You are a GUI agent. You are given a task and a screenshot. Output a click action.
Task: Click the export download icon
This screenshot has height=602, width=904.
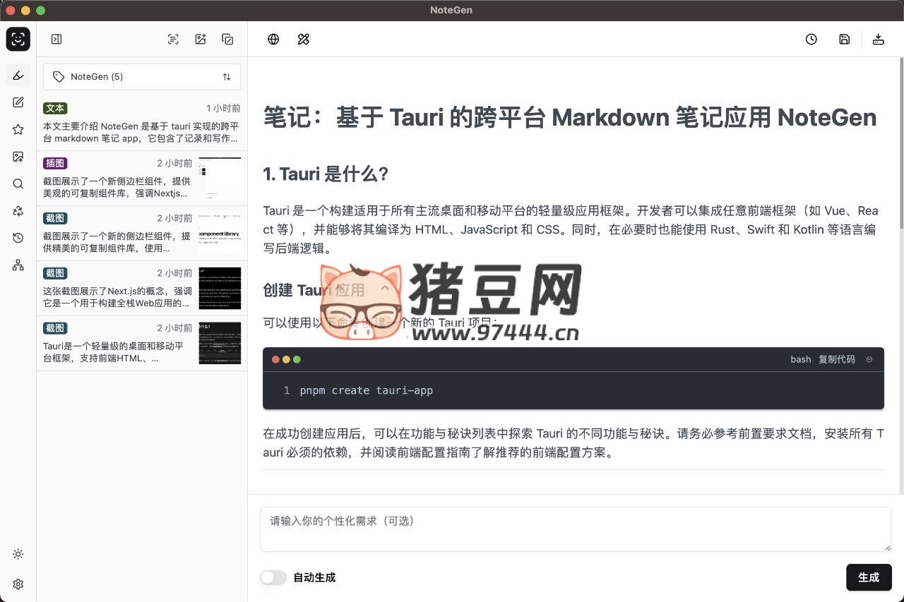point(879,40)
